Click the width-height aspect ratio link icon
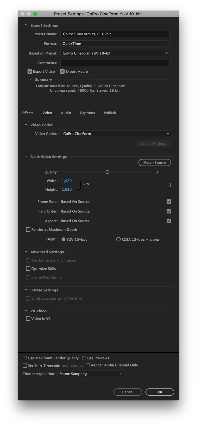 pyautogui.click(x=87, y=184)
